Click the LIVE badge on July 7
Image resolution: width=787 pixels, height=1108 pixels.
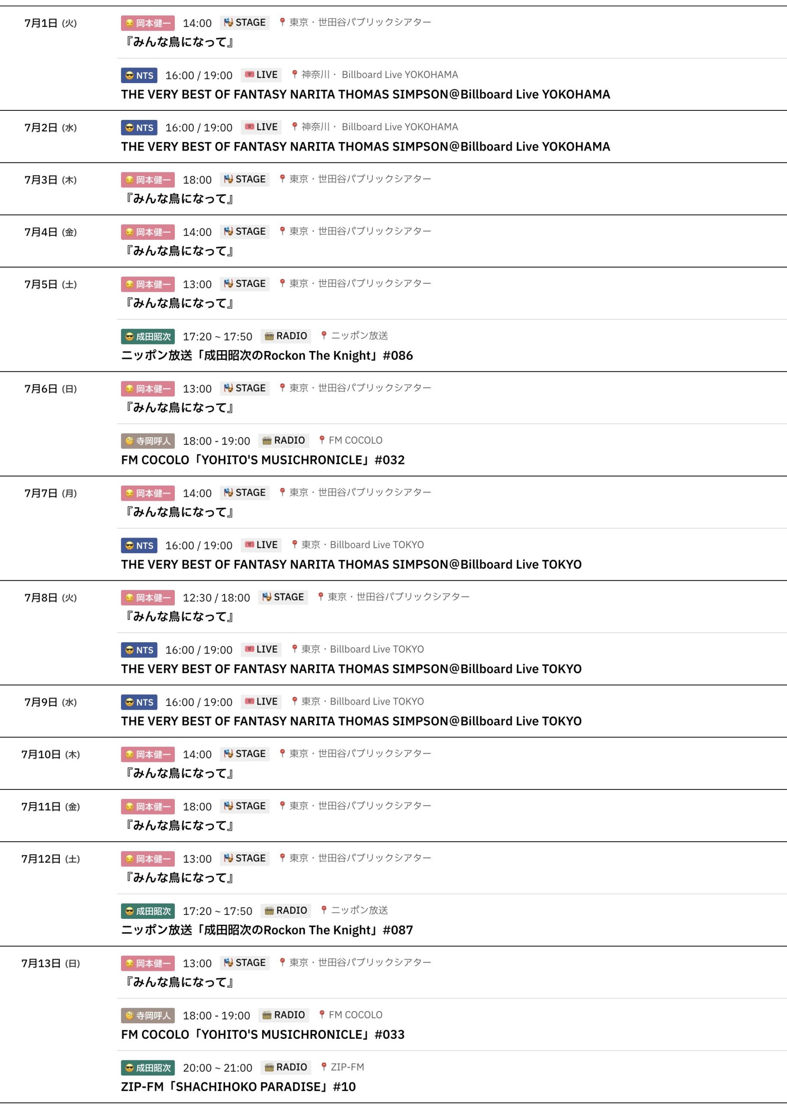point(261,545)
